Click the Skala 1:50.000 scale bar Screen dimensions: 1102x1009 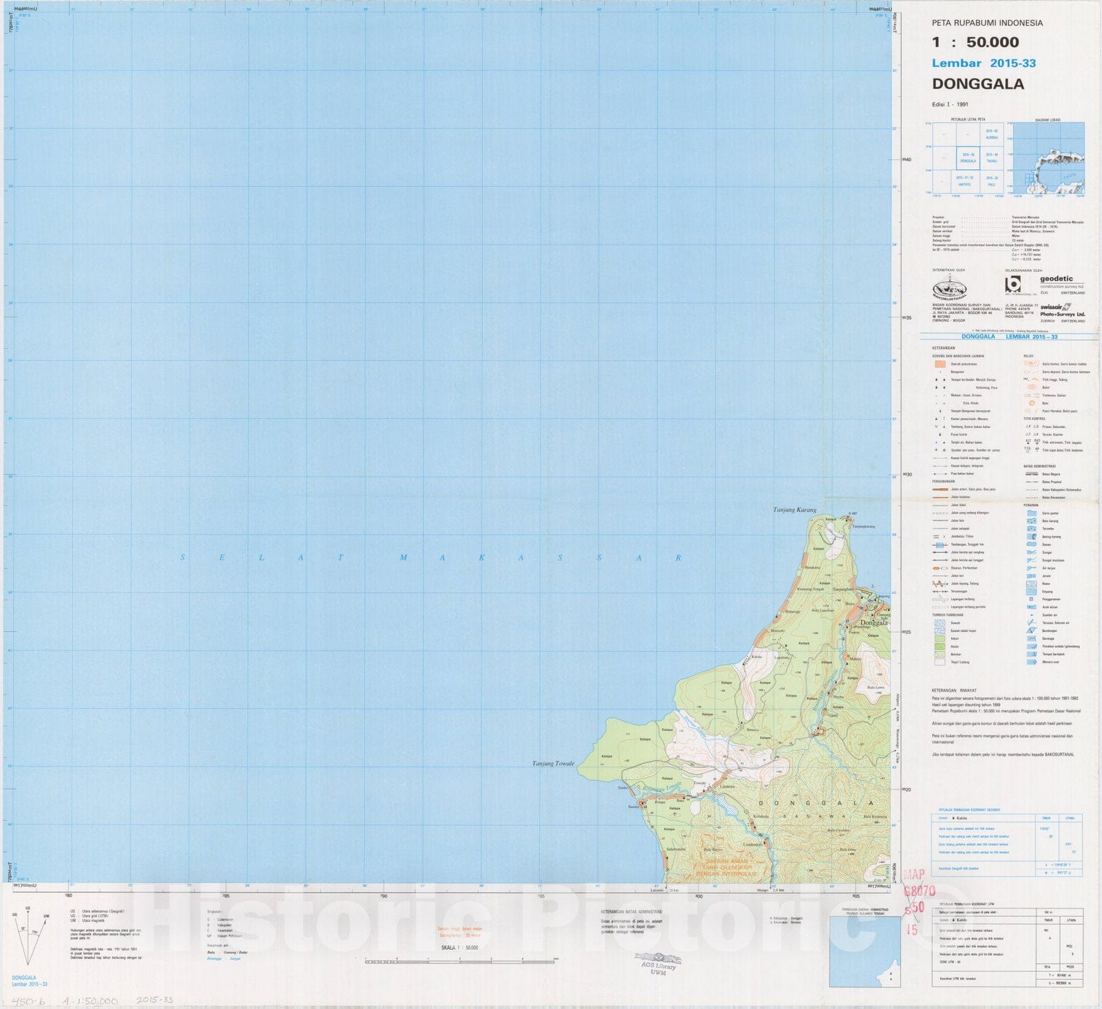point(461,960)
